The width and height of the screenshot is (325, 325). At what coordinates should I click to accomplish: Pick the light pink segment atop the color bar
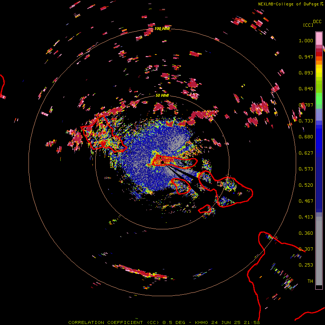click(x=319, y=39)
